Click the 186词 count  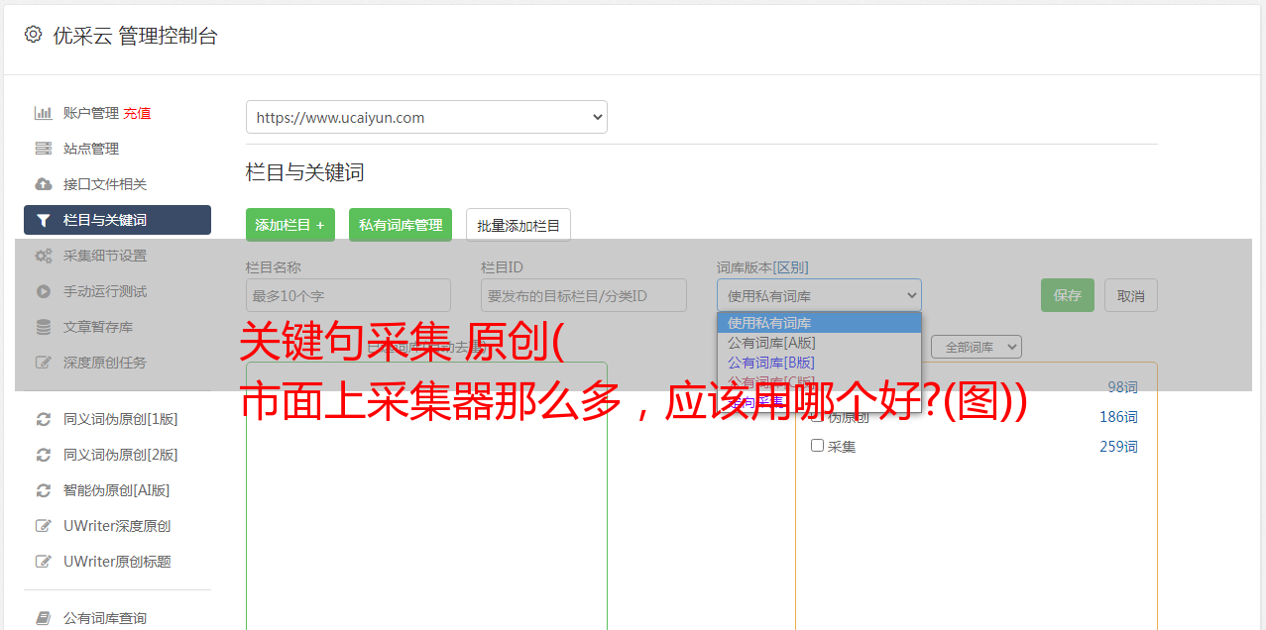pos(1118,417)
